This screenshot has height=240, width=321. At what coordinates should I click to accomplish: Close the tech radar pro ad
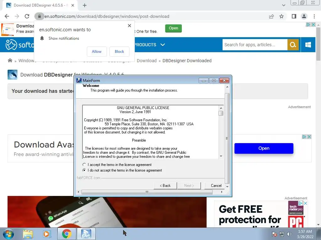pyautogui.click(x=305, y=203)
